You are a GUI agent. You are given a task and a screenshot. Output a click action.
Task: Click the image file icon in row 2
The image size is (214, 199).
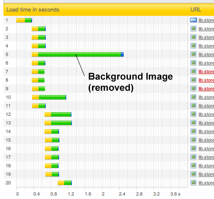coord(193,29)
